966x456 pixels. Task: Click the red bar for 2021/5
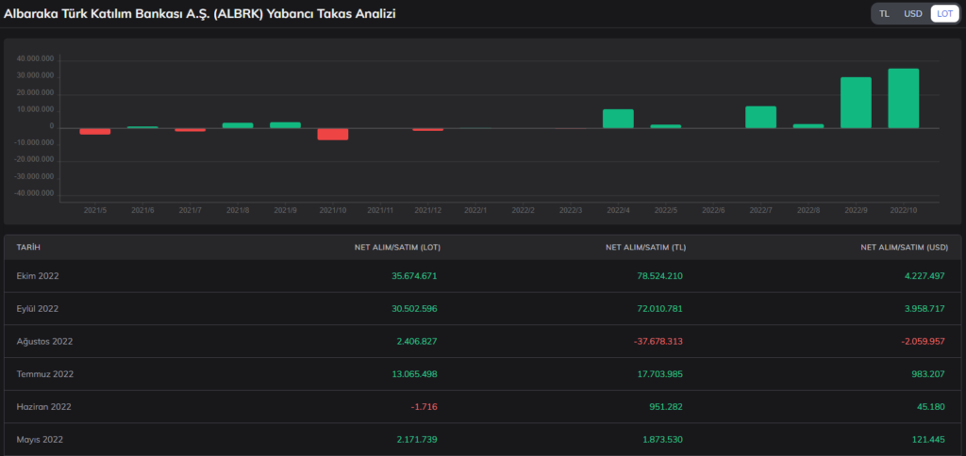click(95, 131)
